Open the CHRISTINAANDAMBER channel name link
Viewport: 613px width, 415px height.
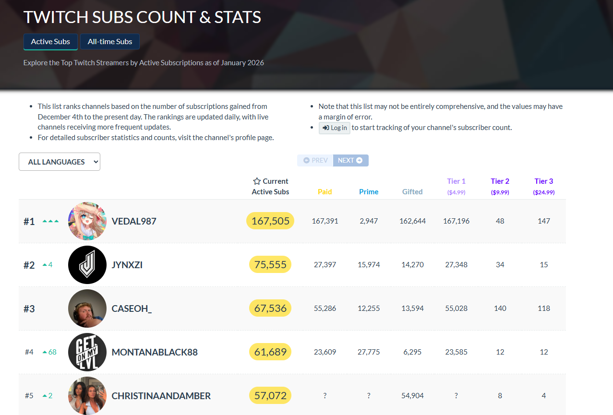(161, 396)
